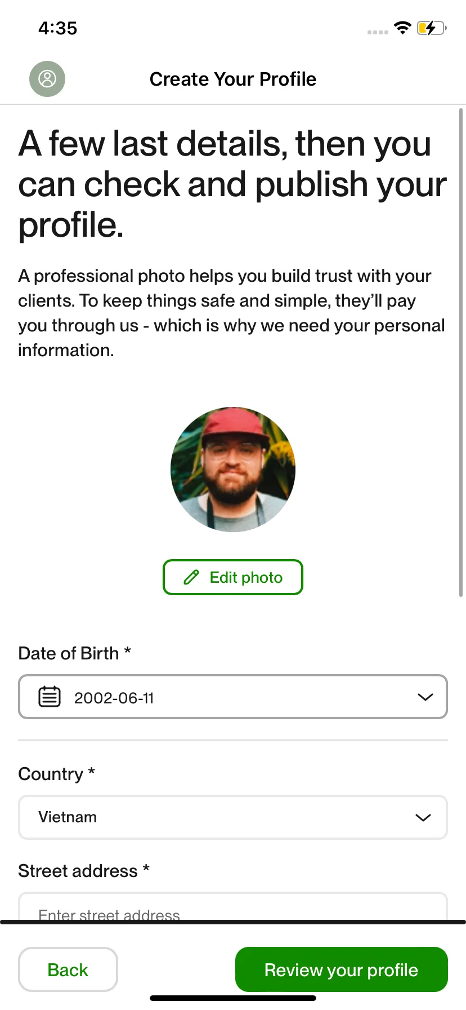
Task: Tap the profile photo thumbnail
Action: coord(233,469)
